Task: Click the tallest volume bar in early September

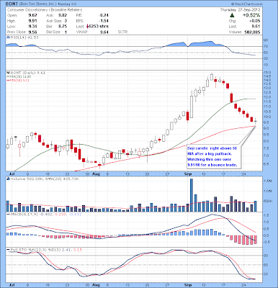Action: point(192,195)
